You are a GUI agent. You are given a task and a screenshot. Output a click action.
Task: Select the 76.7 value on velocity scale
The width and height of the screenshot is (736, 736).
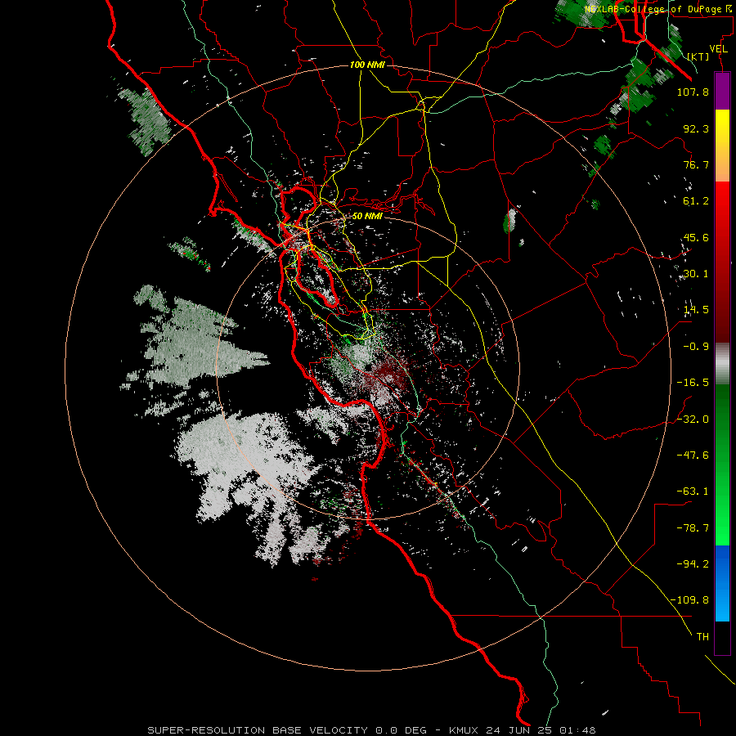(x=696, y=164)
